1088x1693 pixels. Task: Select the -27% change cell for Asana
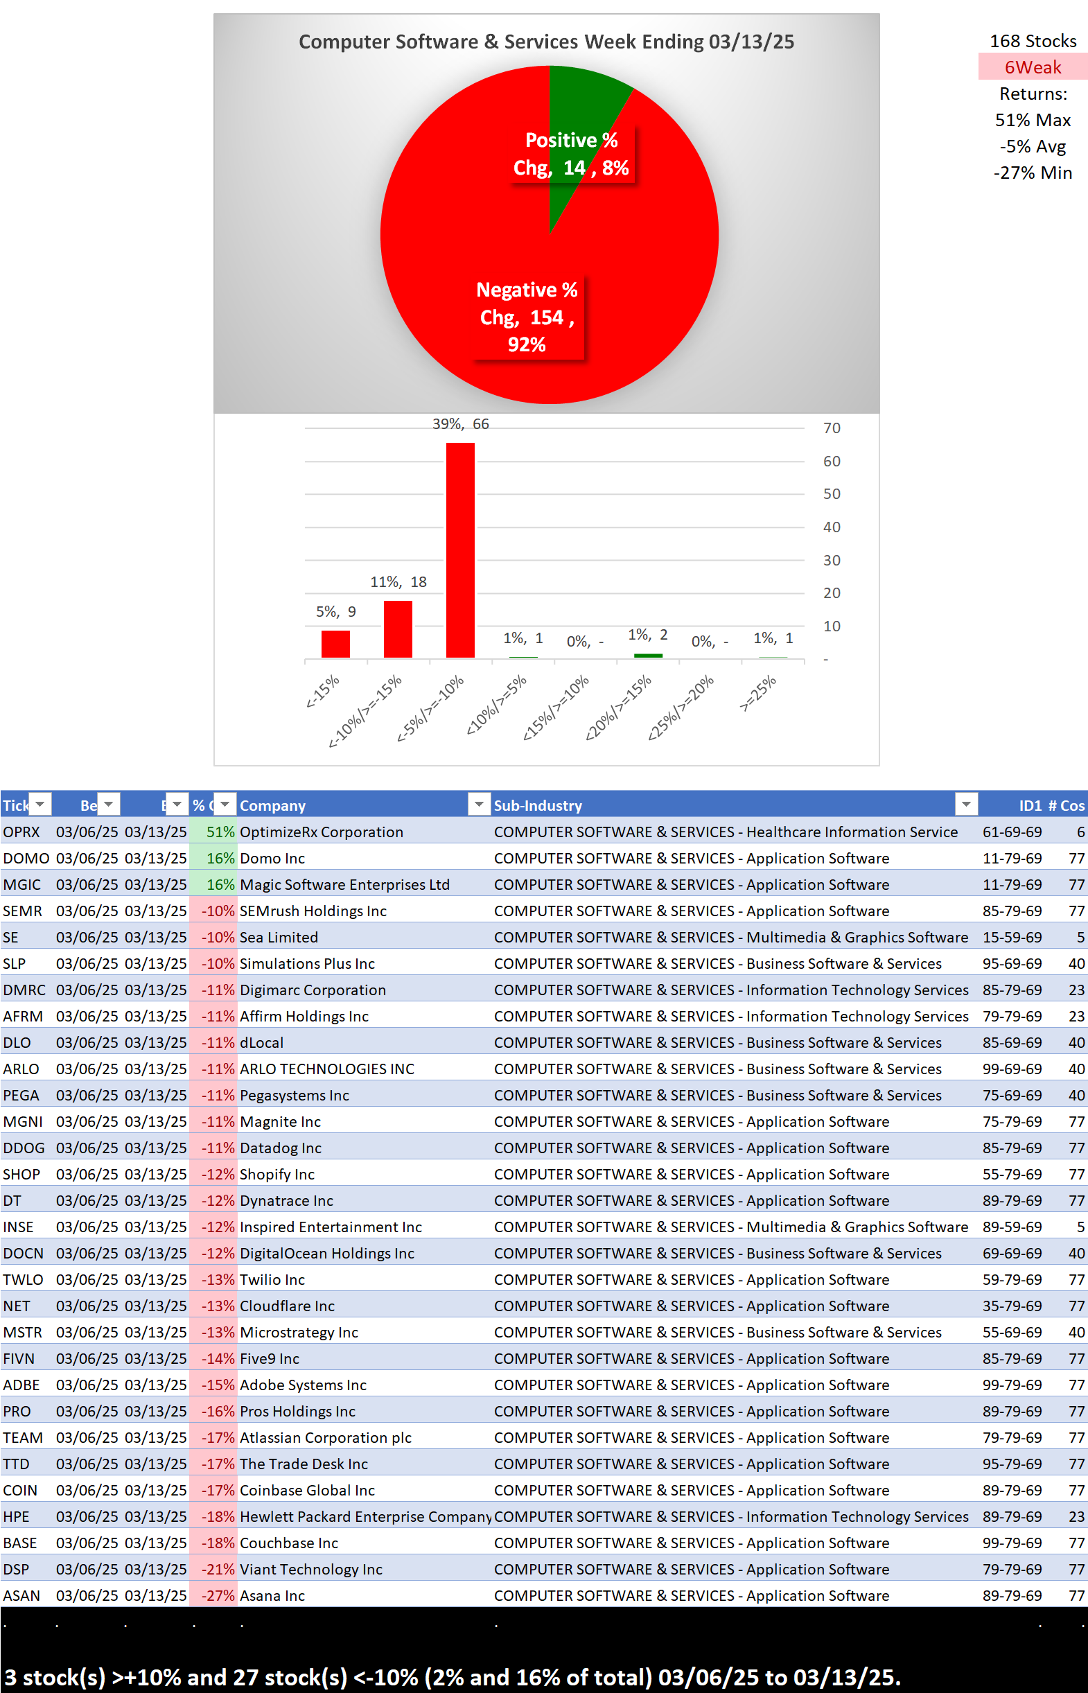[x=213, y=1595]
